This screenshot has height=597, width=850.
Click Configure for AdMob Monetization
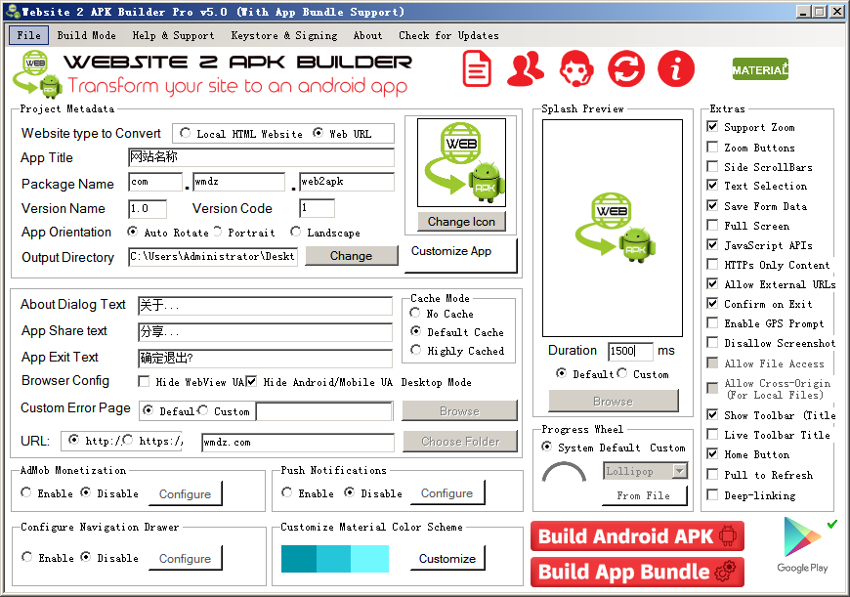pos(185,494)
